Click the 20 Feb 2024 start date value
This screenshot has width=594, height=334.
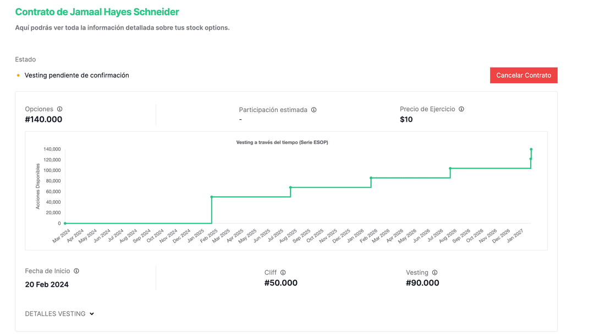tap(47, 285)
